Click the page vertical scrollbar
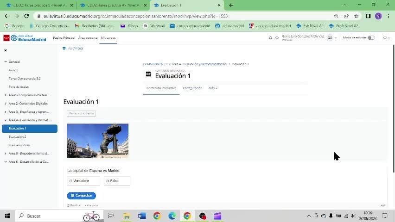The width and height of the screenshot is (395, 222). pos(394,109)
